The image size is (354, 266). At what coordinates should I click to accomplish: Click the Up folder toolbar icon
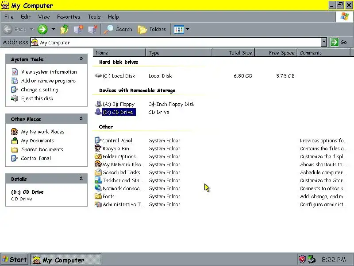coord(65,29)
